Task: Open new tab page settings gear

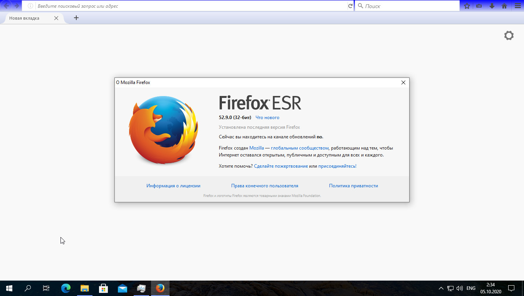Action: [509, 35]
